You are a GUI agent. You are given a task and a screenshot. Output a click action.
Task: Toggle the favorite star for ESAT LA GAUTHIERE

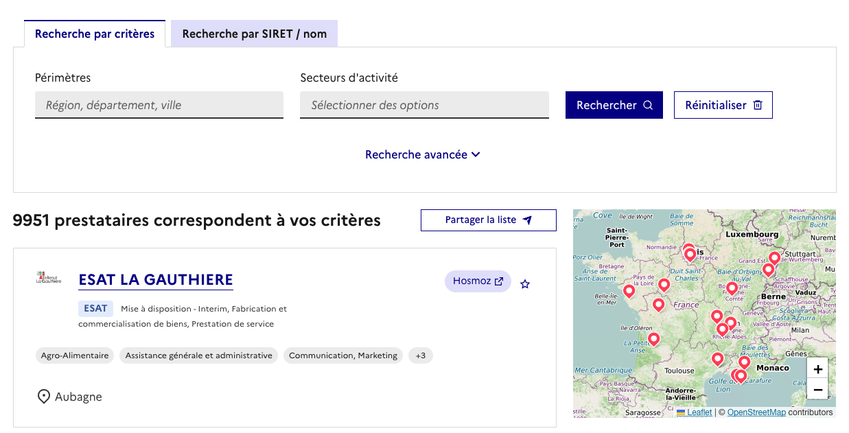[x=525, y=283]
